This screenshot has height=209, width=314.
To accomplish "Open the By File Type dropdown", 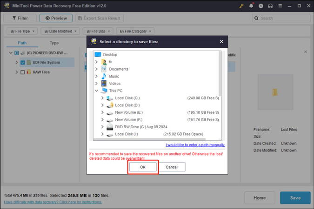I will [22, 31].
